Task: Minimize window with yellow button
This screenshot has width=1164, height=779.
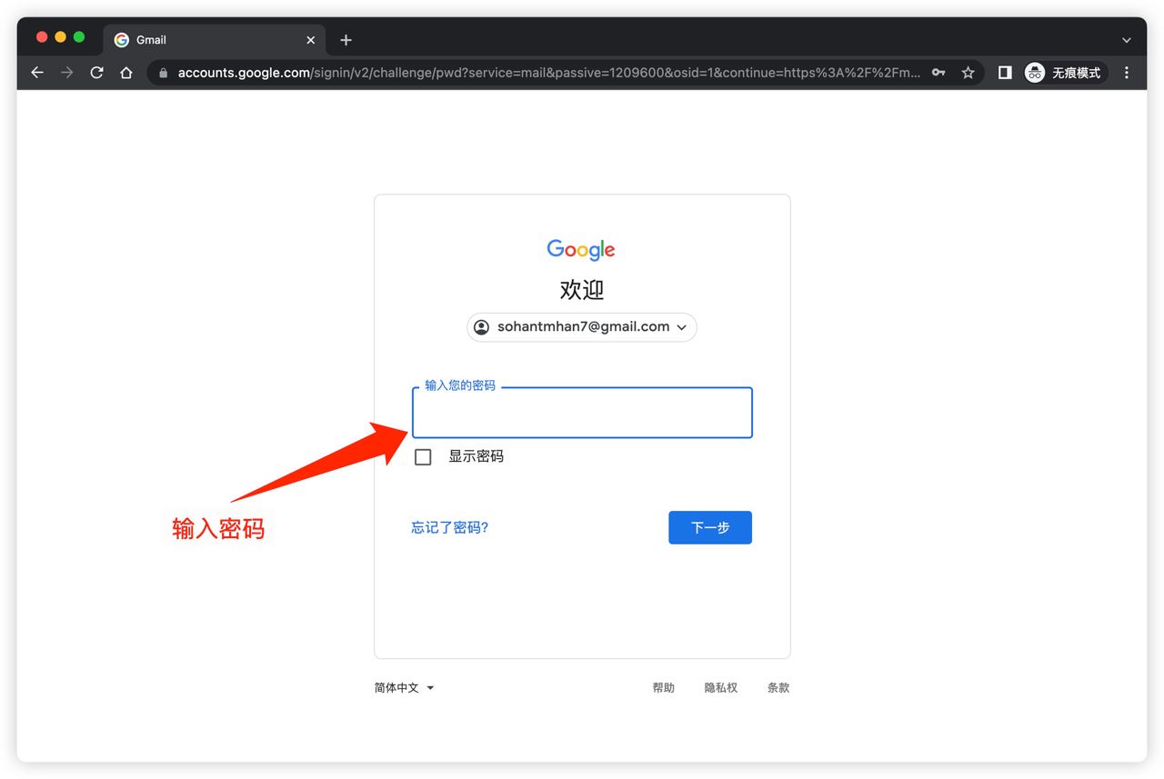Action: (61, 37)
